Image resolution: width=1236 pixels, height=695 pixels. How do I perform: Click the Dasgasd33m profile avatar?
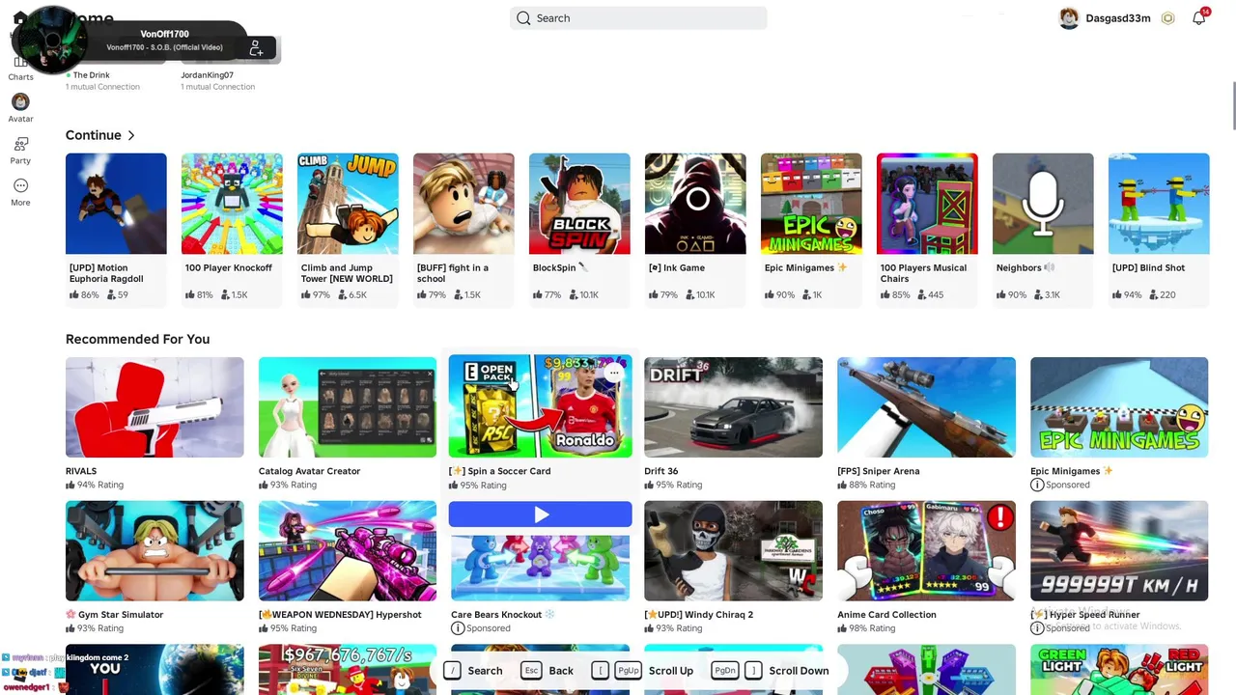[1069, 18]
